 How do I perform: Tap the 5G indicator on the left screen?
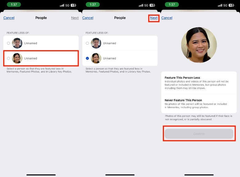point(67,5)
